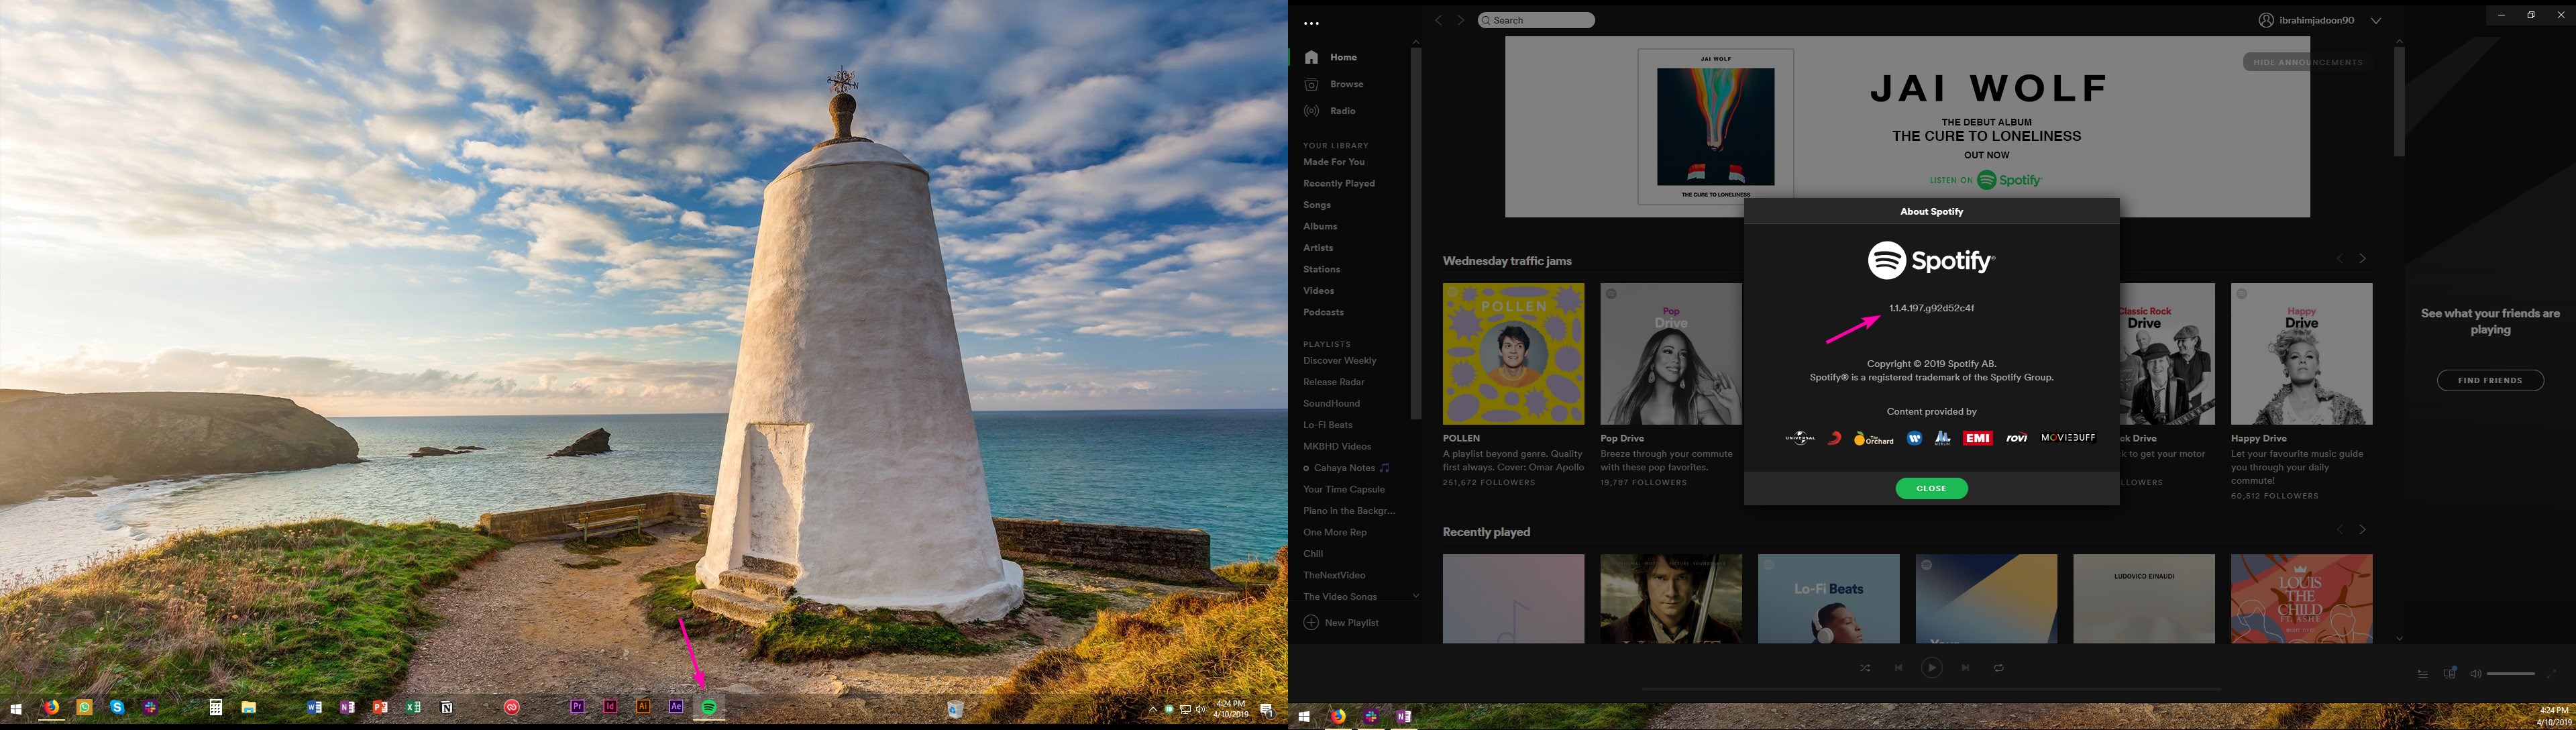Click the track progress bar
This screenshot has height=730, width=2576.
1931,689
